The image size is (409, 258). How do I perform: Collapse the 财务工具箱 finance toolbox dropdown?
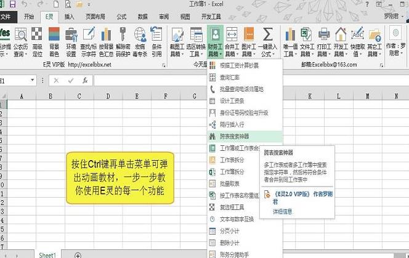pos(215,42)
